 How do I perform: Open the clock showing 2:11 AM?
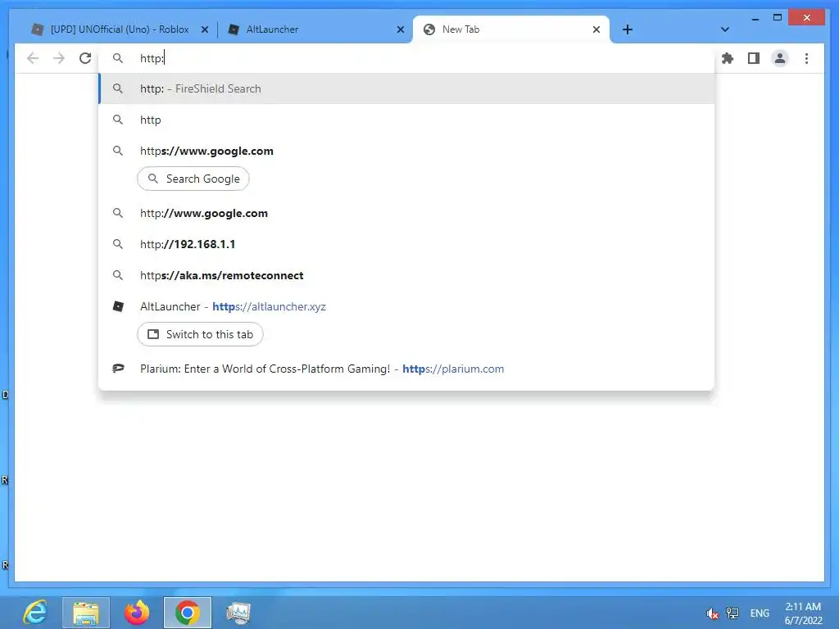pos(803,613)
